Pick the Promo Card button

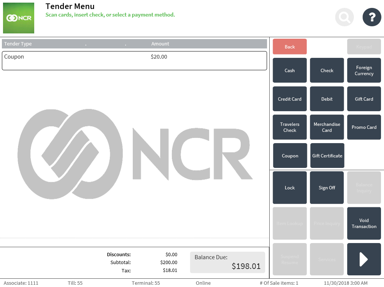pyautogui.click(x=364, y=127)
